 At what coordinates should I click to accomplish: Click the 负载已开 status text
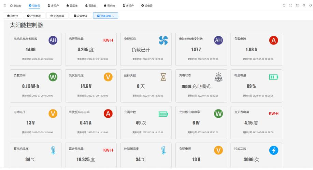pos(141,50)
